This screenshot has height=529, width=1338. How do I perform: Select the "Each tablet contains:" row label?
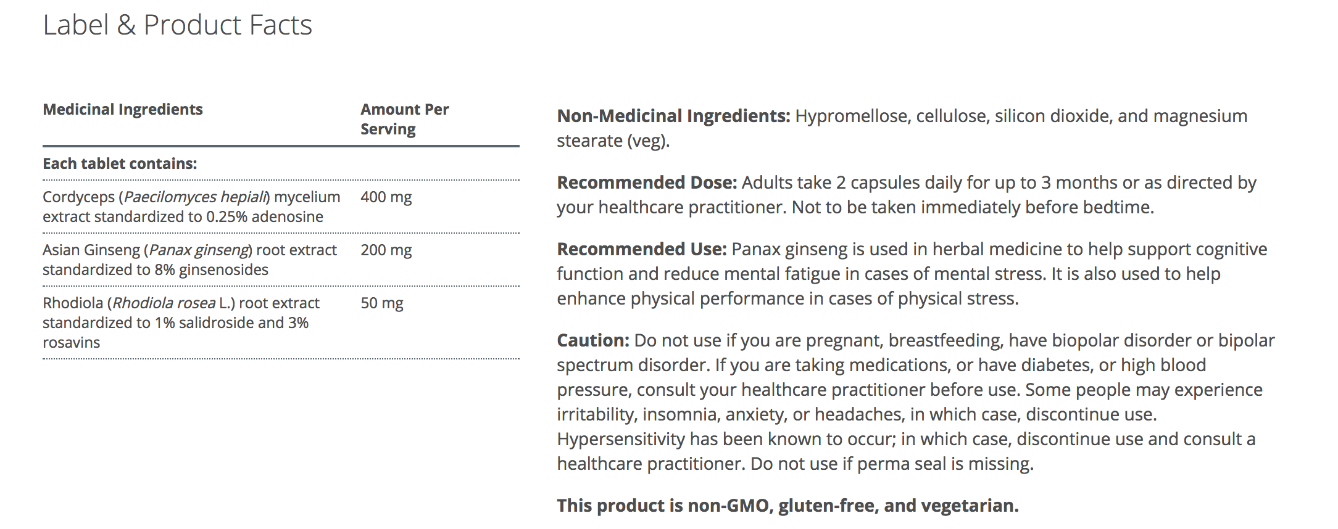click(x=120, y=163)
